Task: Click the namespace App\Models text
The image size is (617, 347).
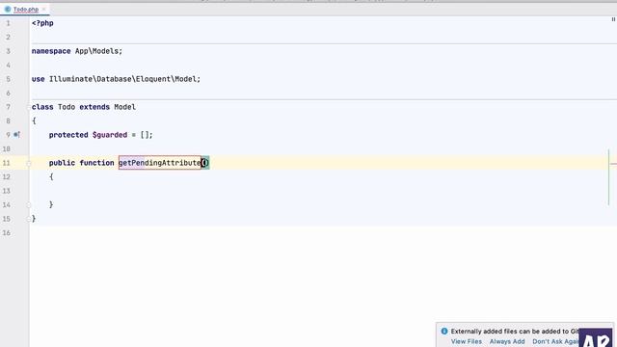Action: click(77, 51)
